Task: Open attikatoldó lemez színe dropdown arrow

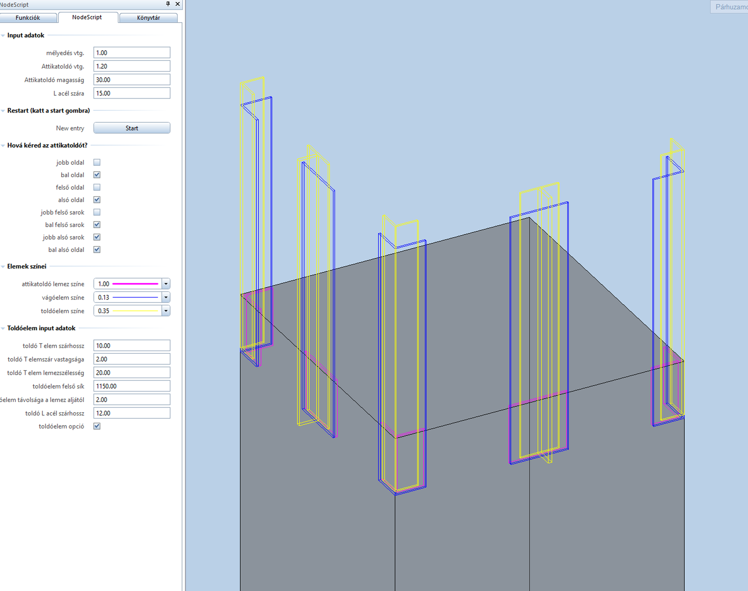Action: pyautogui.click(x=166, y=284)
